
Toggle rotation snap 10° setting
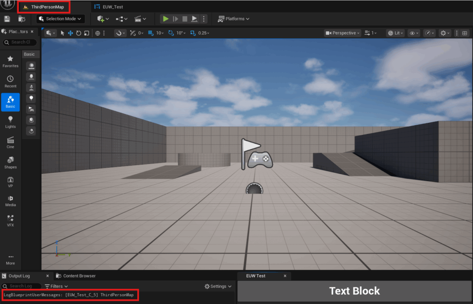click(x=176, y=33)
